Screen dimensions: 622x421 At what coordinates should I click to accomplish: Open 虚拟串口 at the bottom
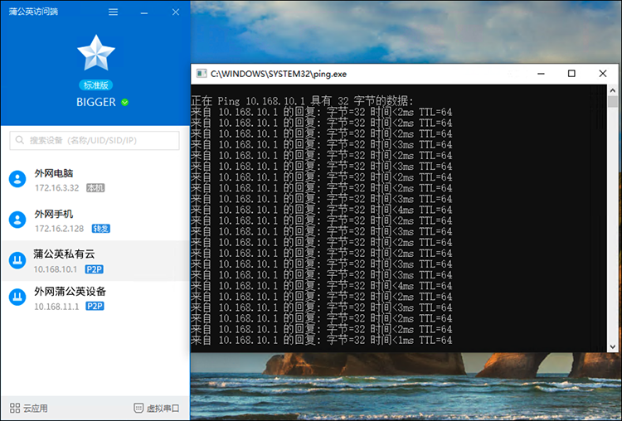tap(156, 409)
